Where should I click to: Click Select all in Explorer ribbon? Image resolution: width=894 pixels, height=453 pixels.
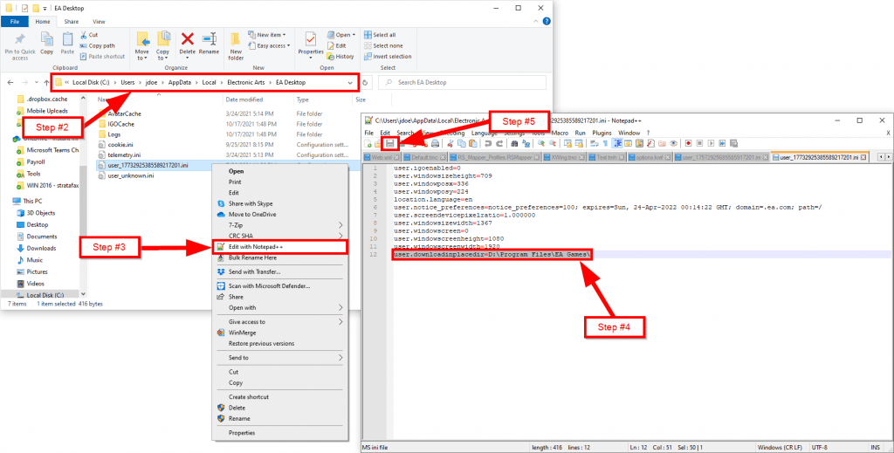click(380, 35)
